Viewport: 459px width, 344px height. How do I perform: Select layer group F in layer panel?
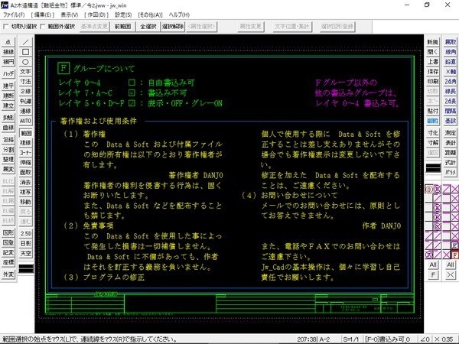454,255
